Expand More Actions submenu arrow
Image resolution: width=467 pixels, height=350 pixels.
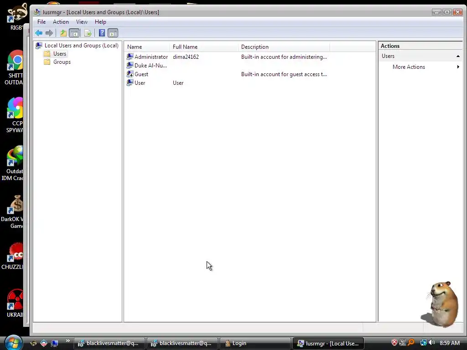(458, 67)
